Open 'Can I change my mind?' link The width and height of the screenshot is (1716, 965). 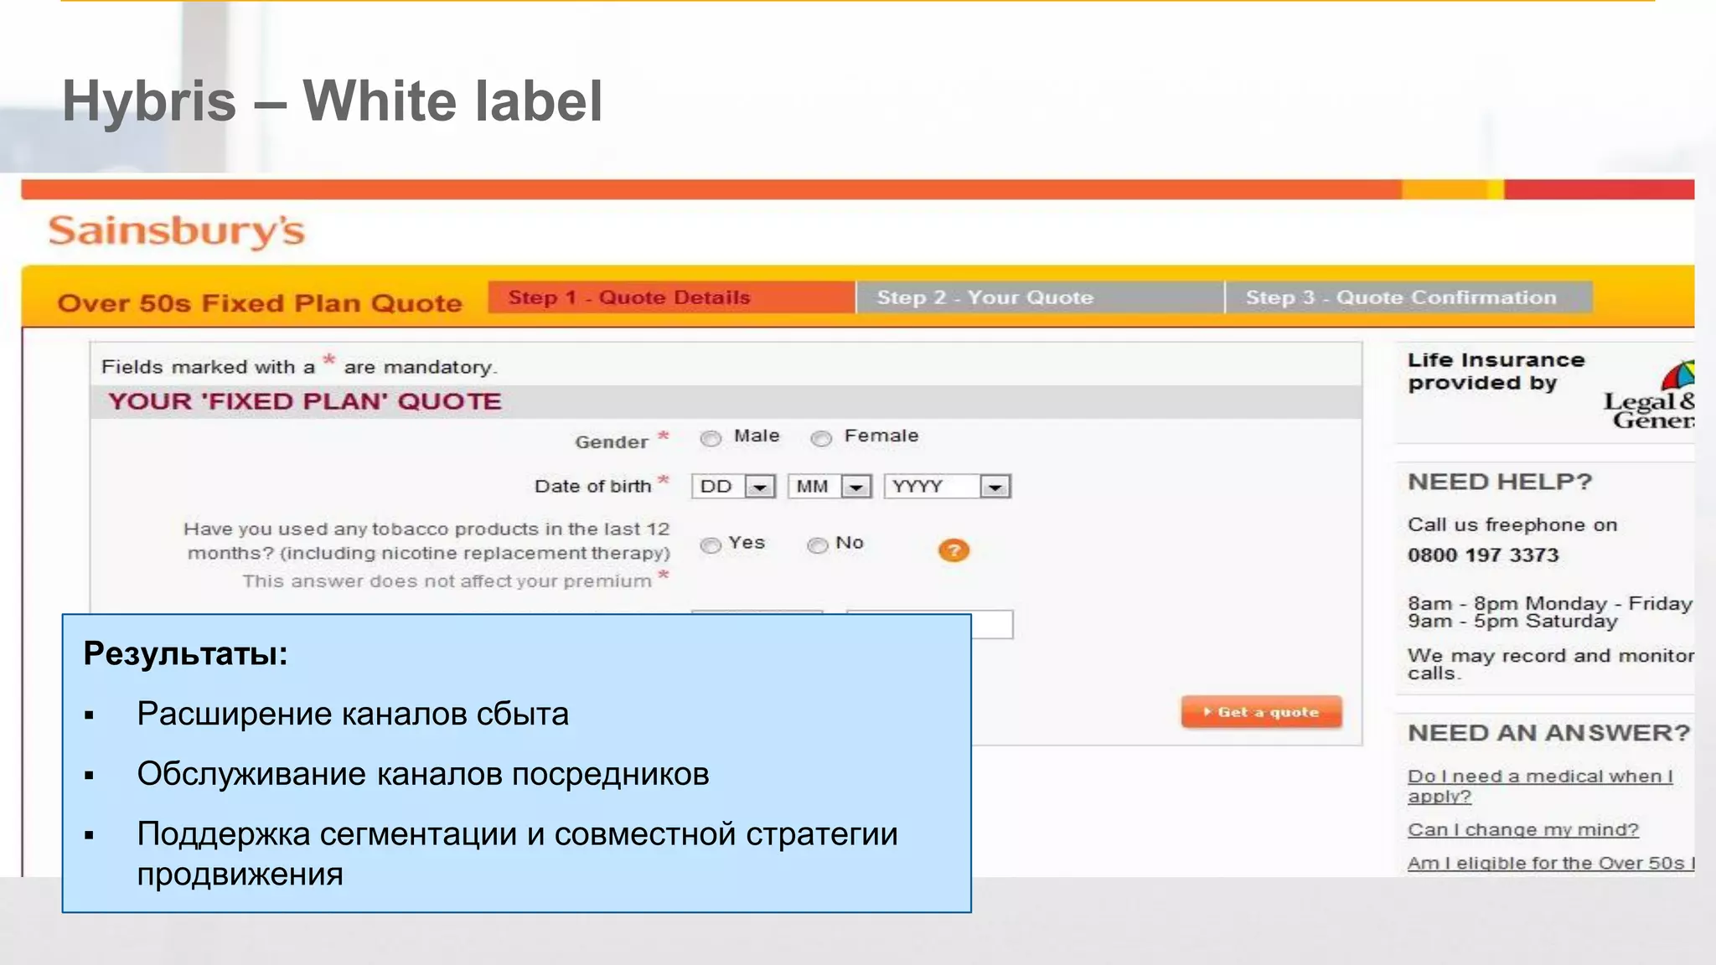coord(1522,829)
